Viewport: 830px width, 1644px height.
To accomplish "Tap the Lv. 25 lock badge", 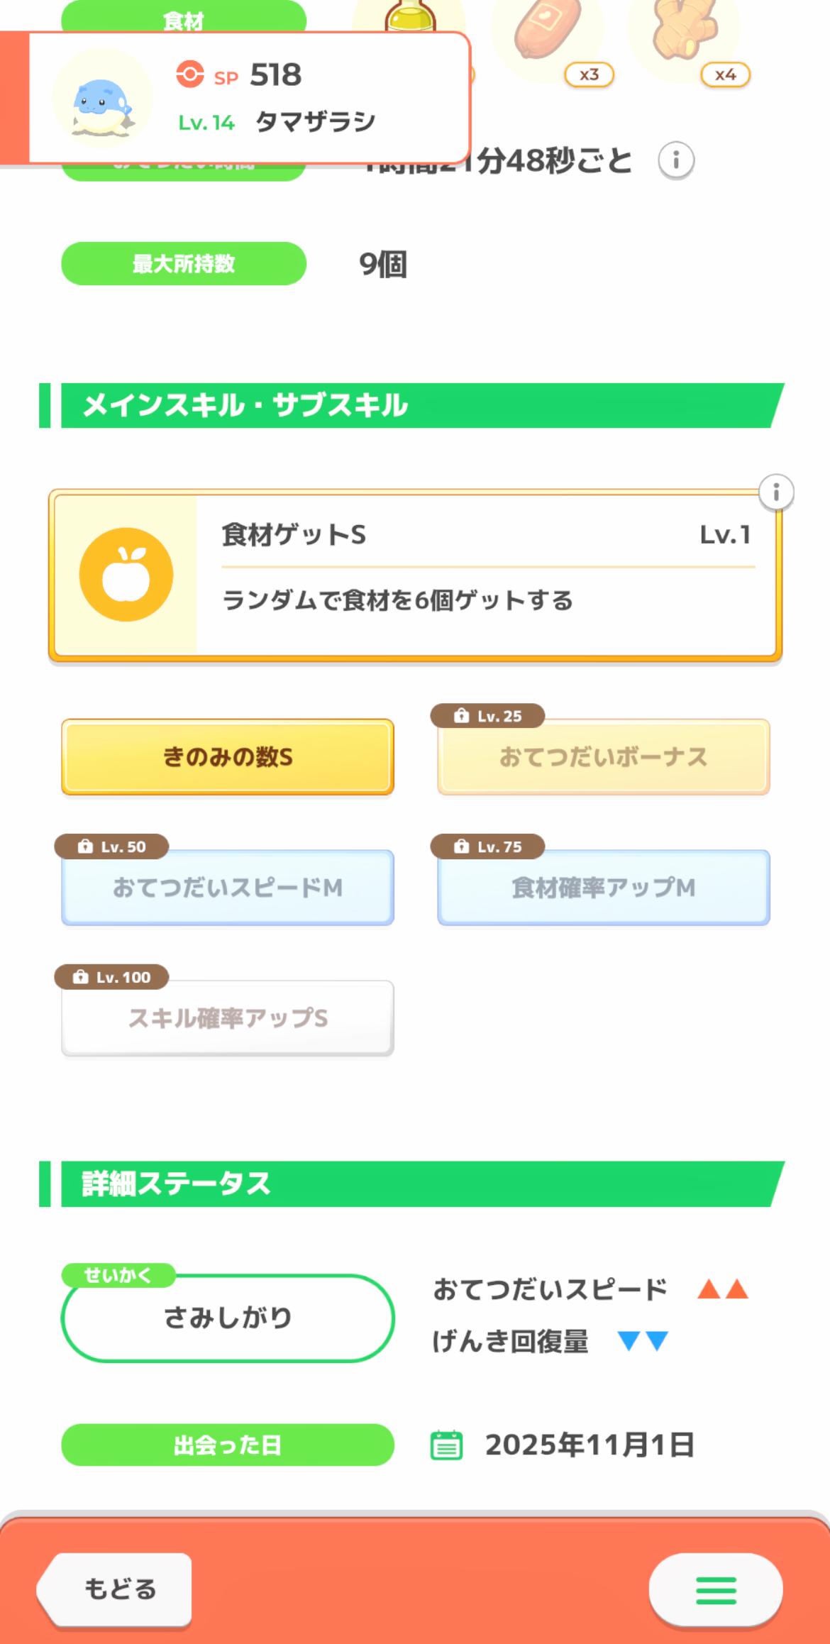I will coord(487,716).
